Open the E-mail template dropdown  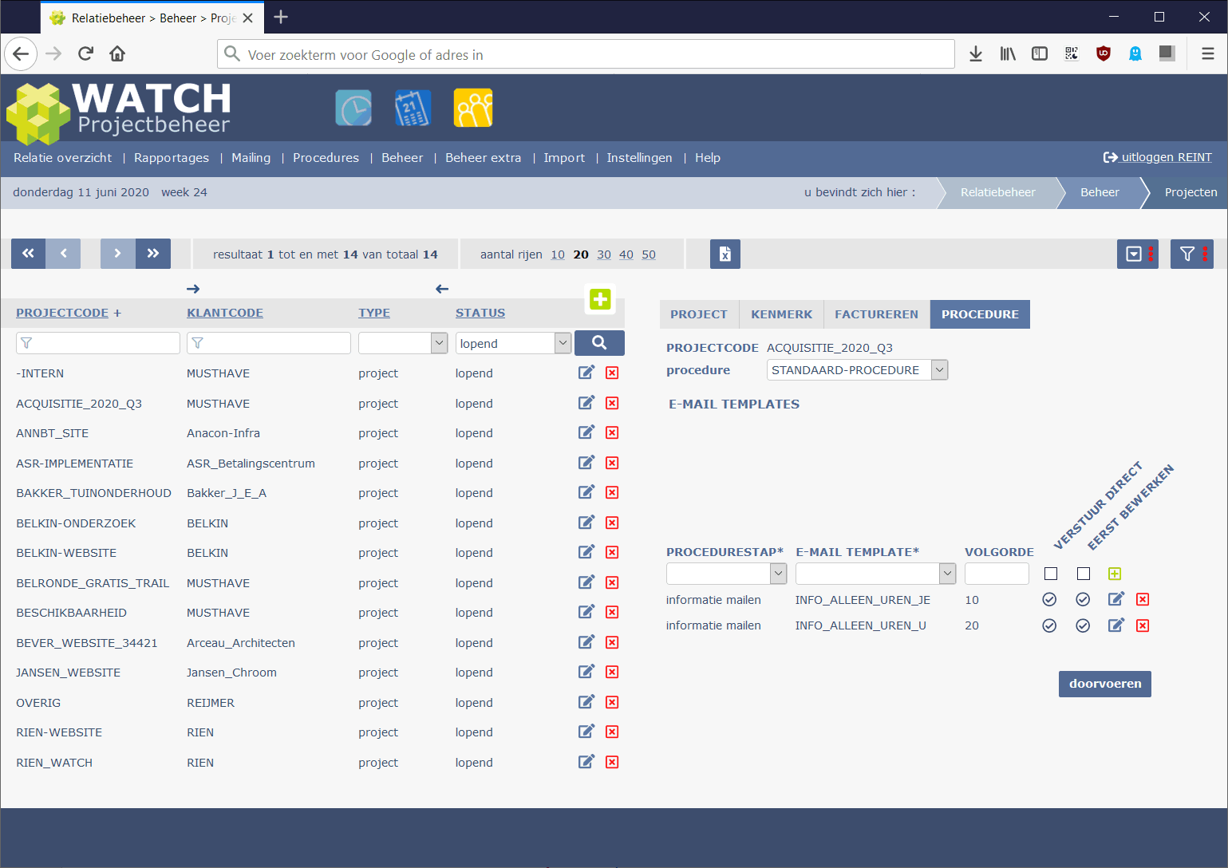tap(946, 574)
